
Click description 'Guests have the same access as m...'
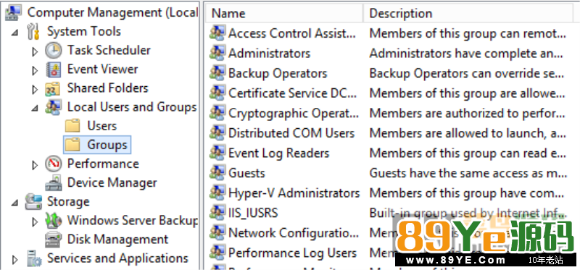tap(468, 173)
